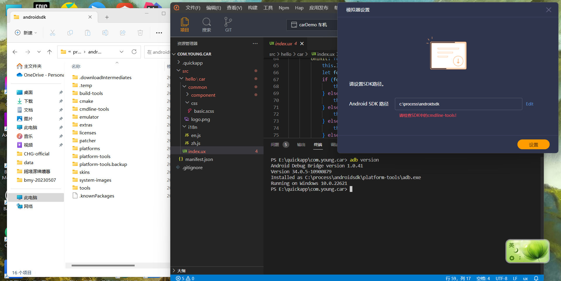Expand the .quickapp folder
Image resolution: width=561 pixels, height=281 pixels.
[179, 62]
